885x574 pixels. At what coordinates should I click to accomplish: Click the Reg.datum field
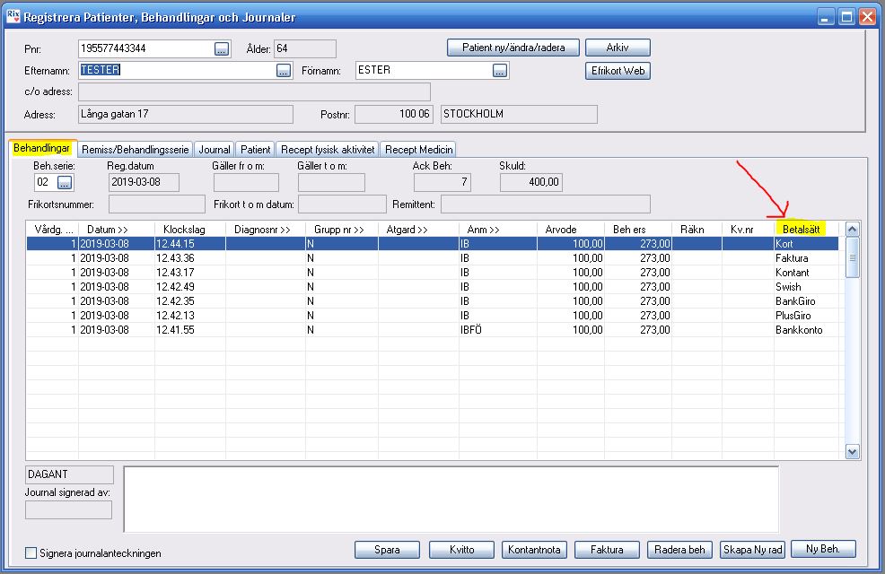pos(144,182)
